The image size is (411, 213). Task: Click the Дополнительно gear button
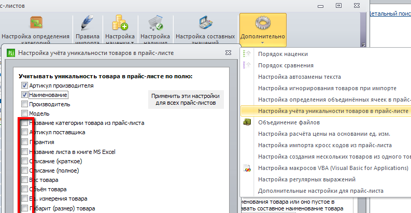coord(263,30)
